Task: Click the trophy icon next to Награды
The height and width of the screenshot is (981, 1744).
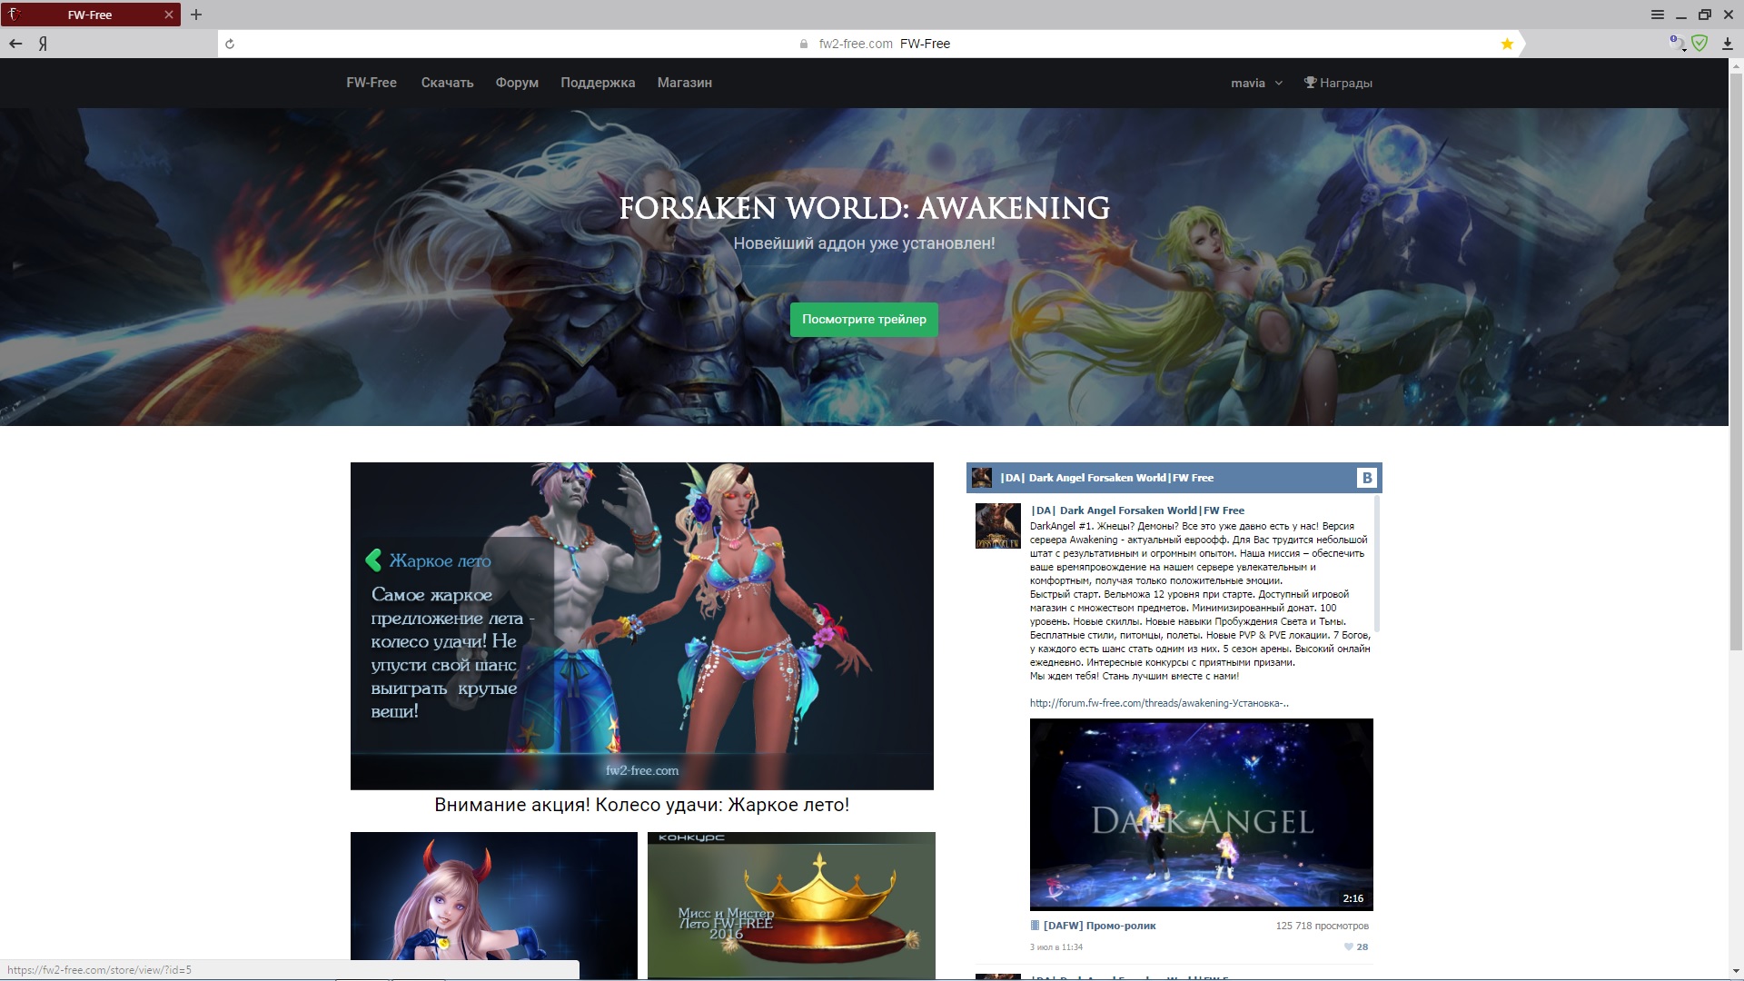Action: pyautogui.click(x=1310, y=83)
